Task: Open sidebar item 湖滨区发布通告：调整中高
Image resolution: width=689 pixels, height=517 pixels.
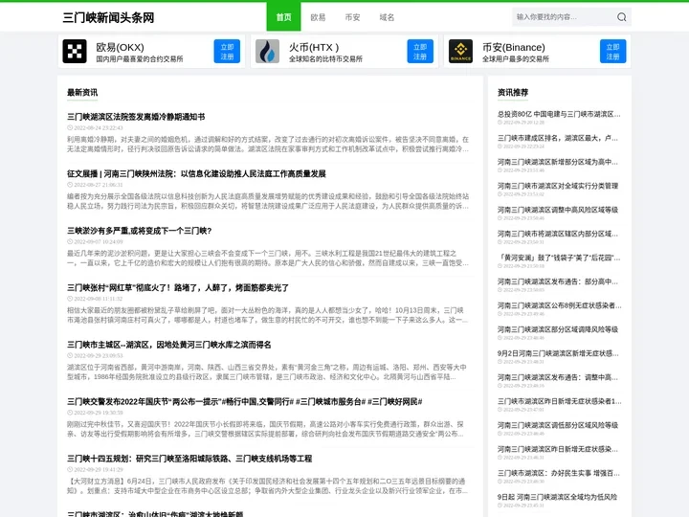Action: 558,377
